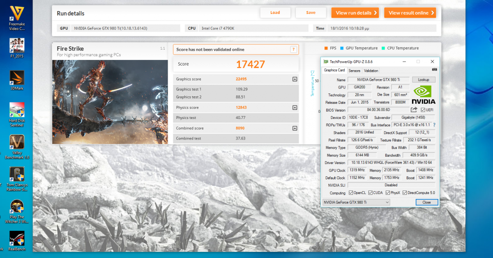The height and width of the screenshot is (258, 493).
Task: Click the teal CPU Temperature legend marker
Action: (x=383, y=48)
